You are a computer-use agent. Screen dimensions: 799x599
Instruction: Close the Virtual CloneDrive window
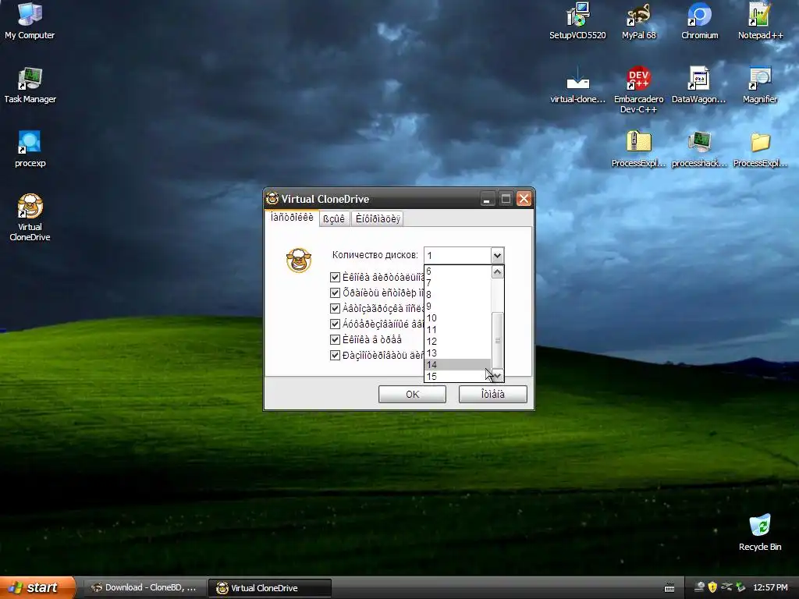click(x=524, y=199)
